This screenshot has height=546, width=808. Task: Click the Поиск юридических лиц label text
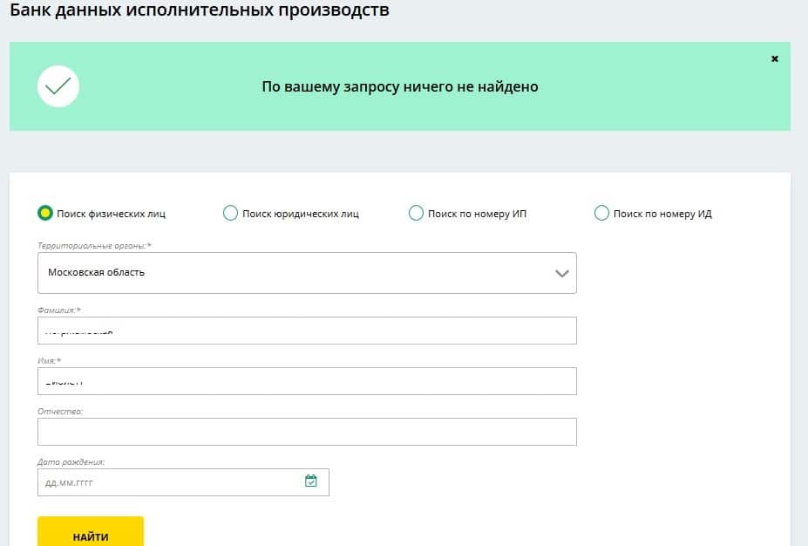301,214
